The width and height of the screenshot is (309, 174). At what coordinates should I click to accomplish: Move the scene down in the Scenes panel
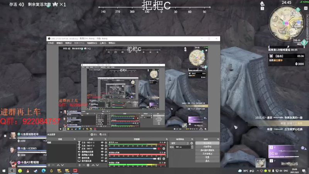point(63,165)
